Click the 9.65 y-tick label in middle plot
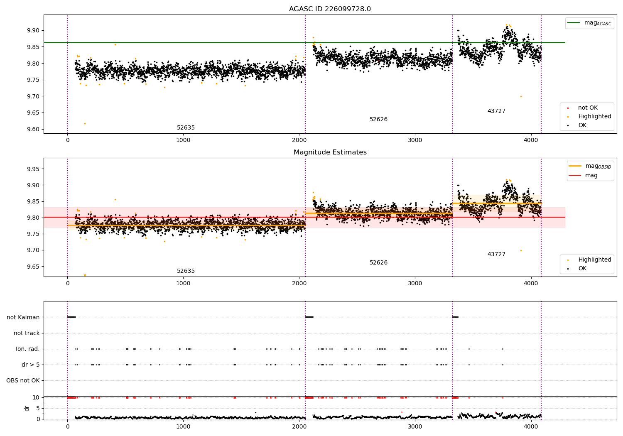 34,267
